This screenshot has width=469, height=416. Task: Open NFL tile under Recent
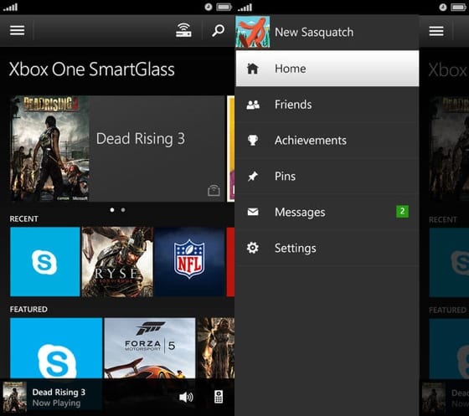(x=189, y=262)
